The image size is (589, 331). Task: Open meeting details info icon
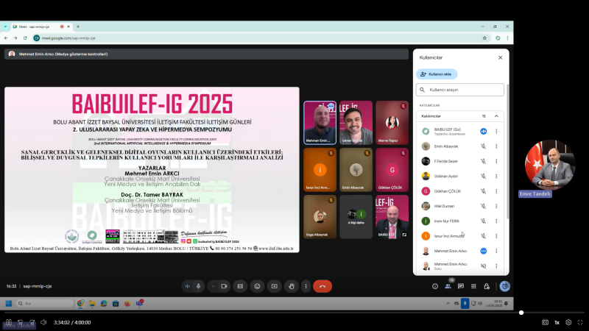click(435, 286)
